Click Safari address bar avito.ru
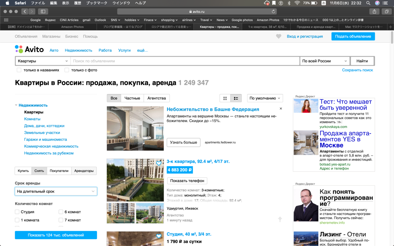The width and height of the screenshot is (394, 246). (197, 11)
